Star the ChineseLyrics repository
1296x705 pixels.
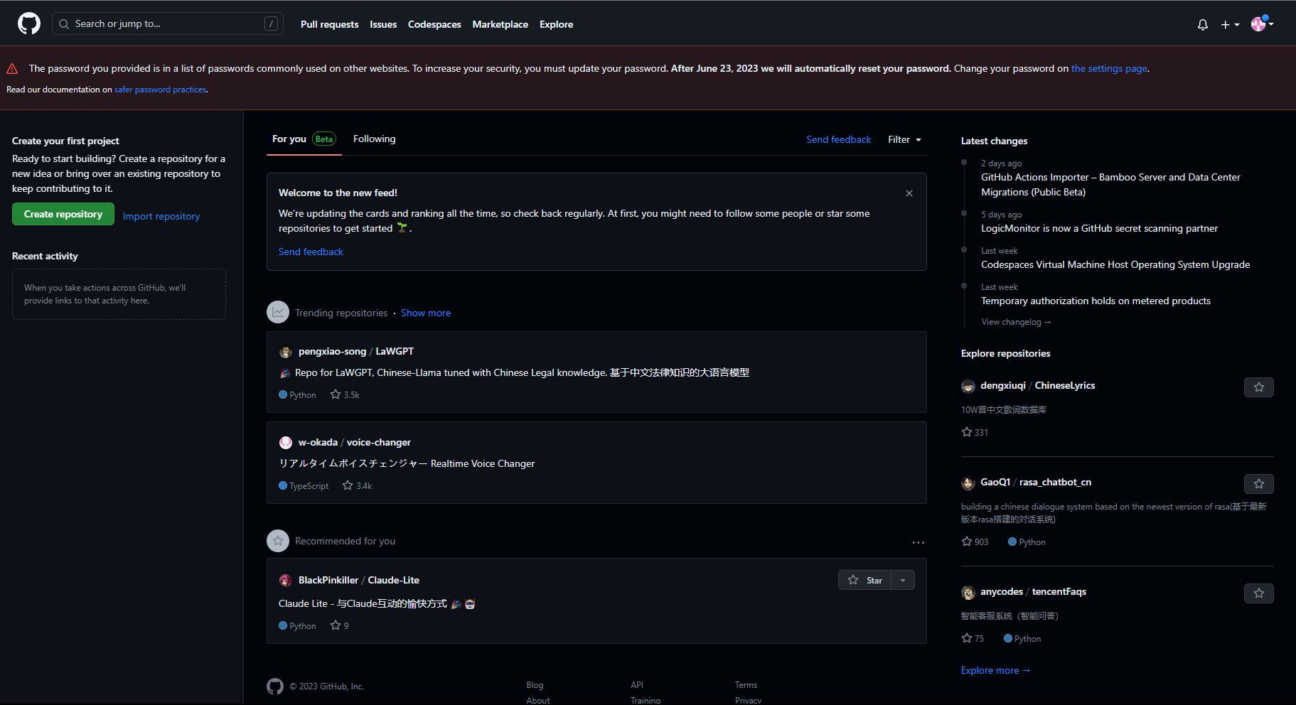coord(1258,387)
